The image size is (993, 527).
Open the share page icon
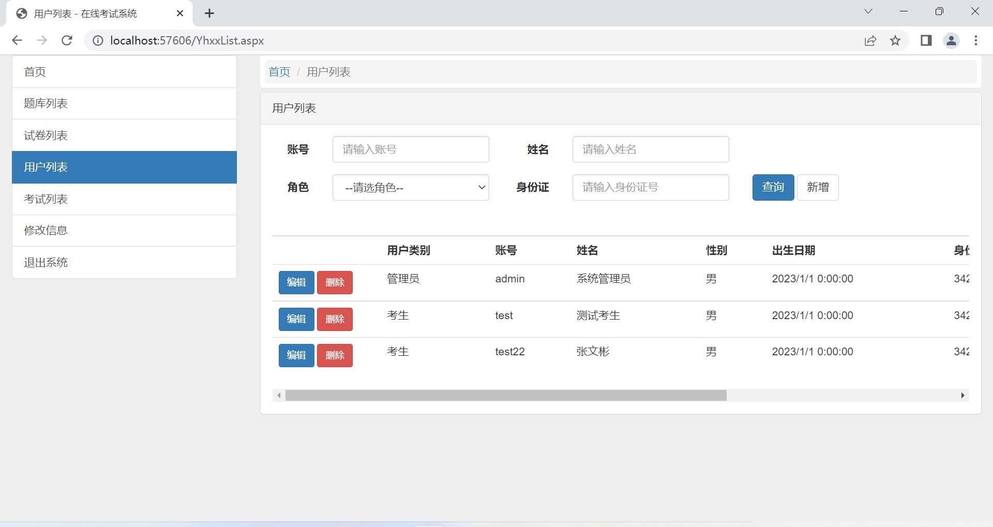[x=870, y=40]
